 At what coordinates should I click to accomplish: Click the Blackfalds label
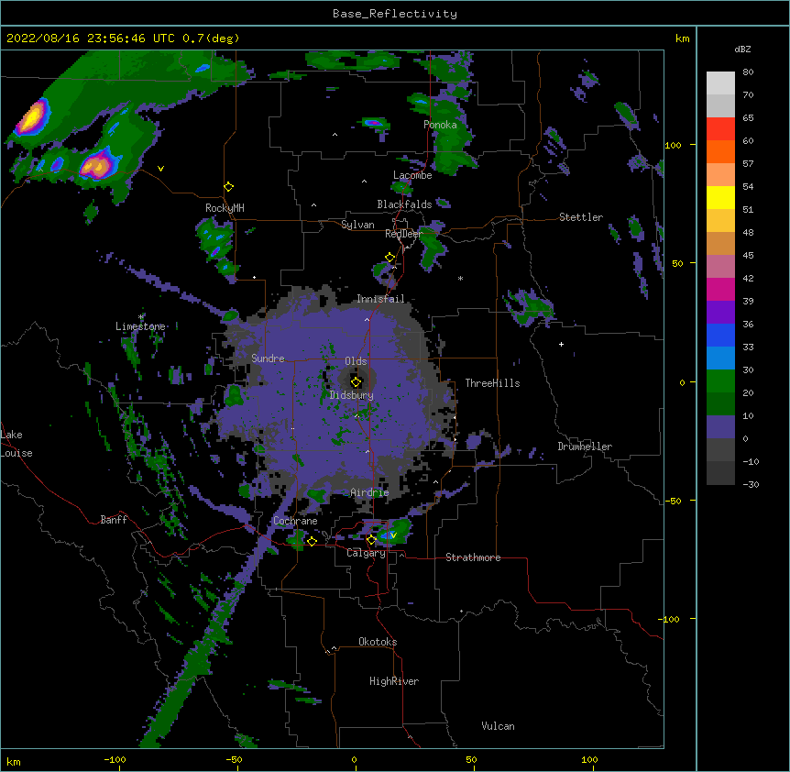click(x=404, y=204)
